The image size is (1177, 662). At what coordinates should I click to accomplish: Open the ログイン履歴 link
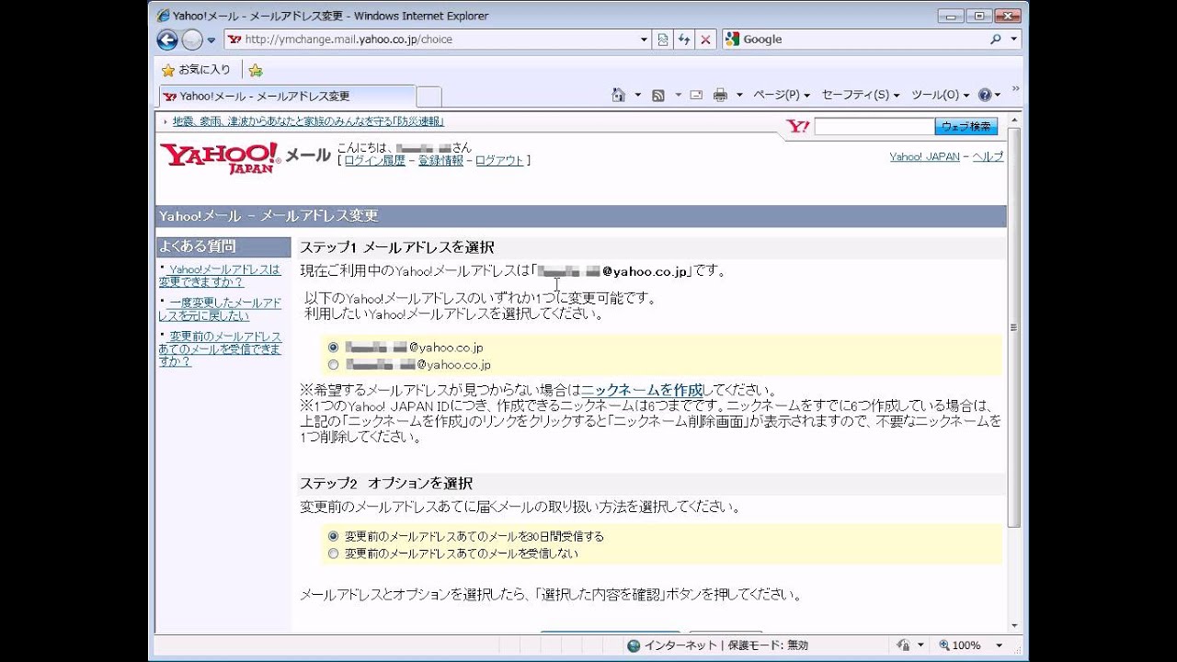[374, 160]
